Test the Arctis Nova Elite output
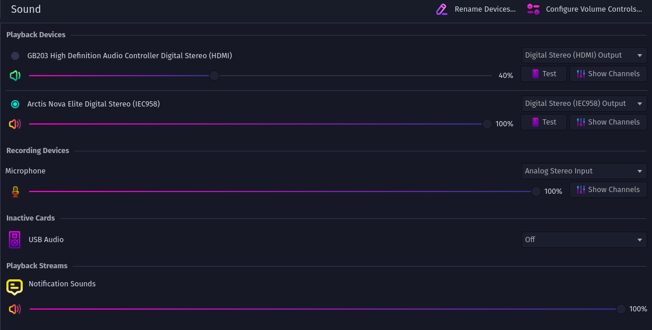 tap(543, 122)
